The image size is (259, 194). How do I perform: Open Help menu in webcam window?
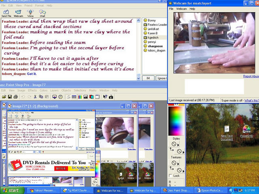[192, 9]
